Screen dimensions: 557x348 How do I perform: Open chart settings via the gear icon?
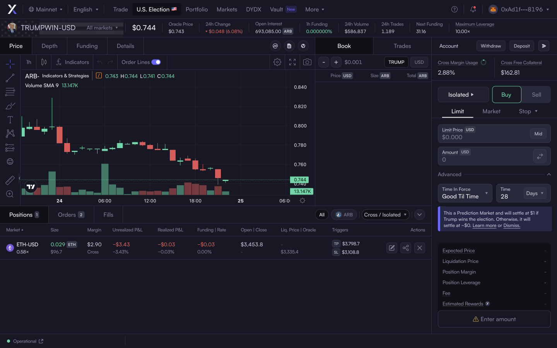pyautogui.click(x=277, y=62)
